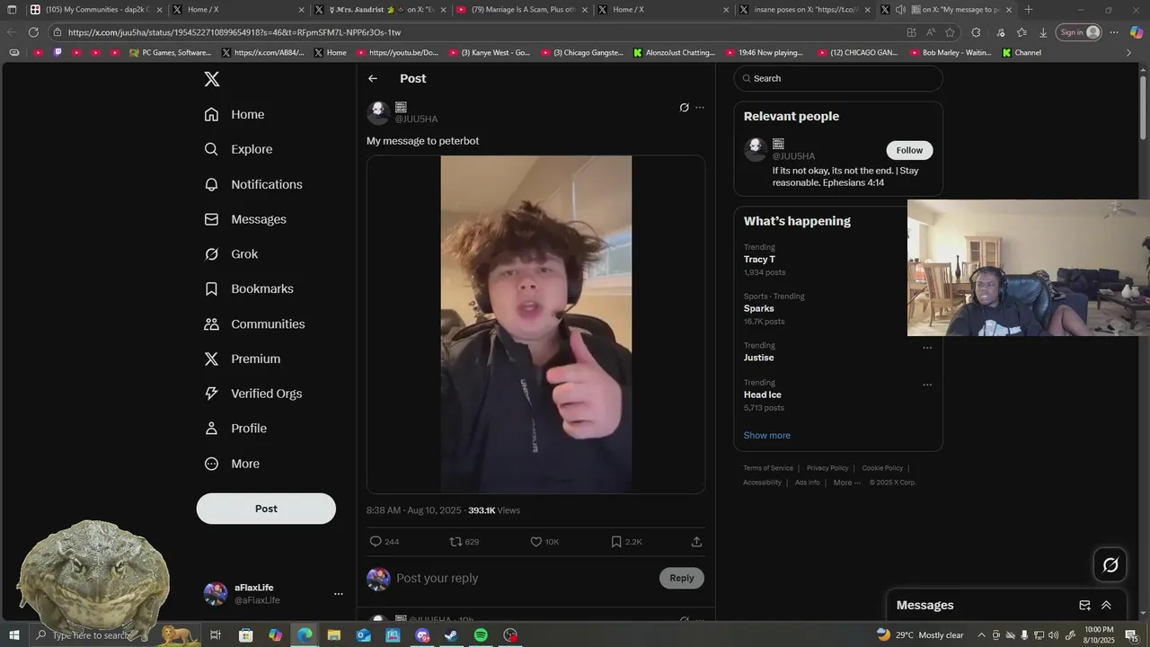Open Verified Orgs in the sidebar
The height and width of the screenshot is (647, 1150).
pos(253,394)
